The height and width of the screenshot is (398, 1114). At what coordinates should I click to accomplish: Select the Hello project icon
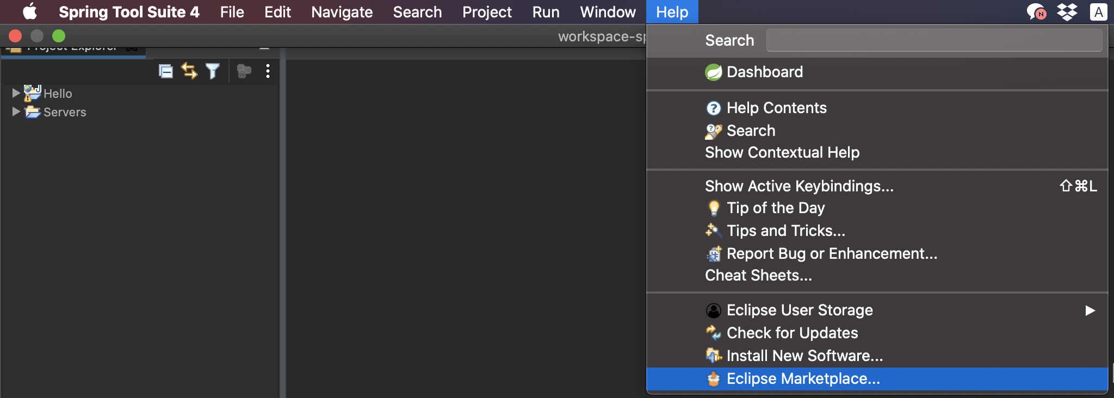click(x=32, y=93)
